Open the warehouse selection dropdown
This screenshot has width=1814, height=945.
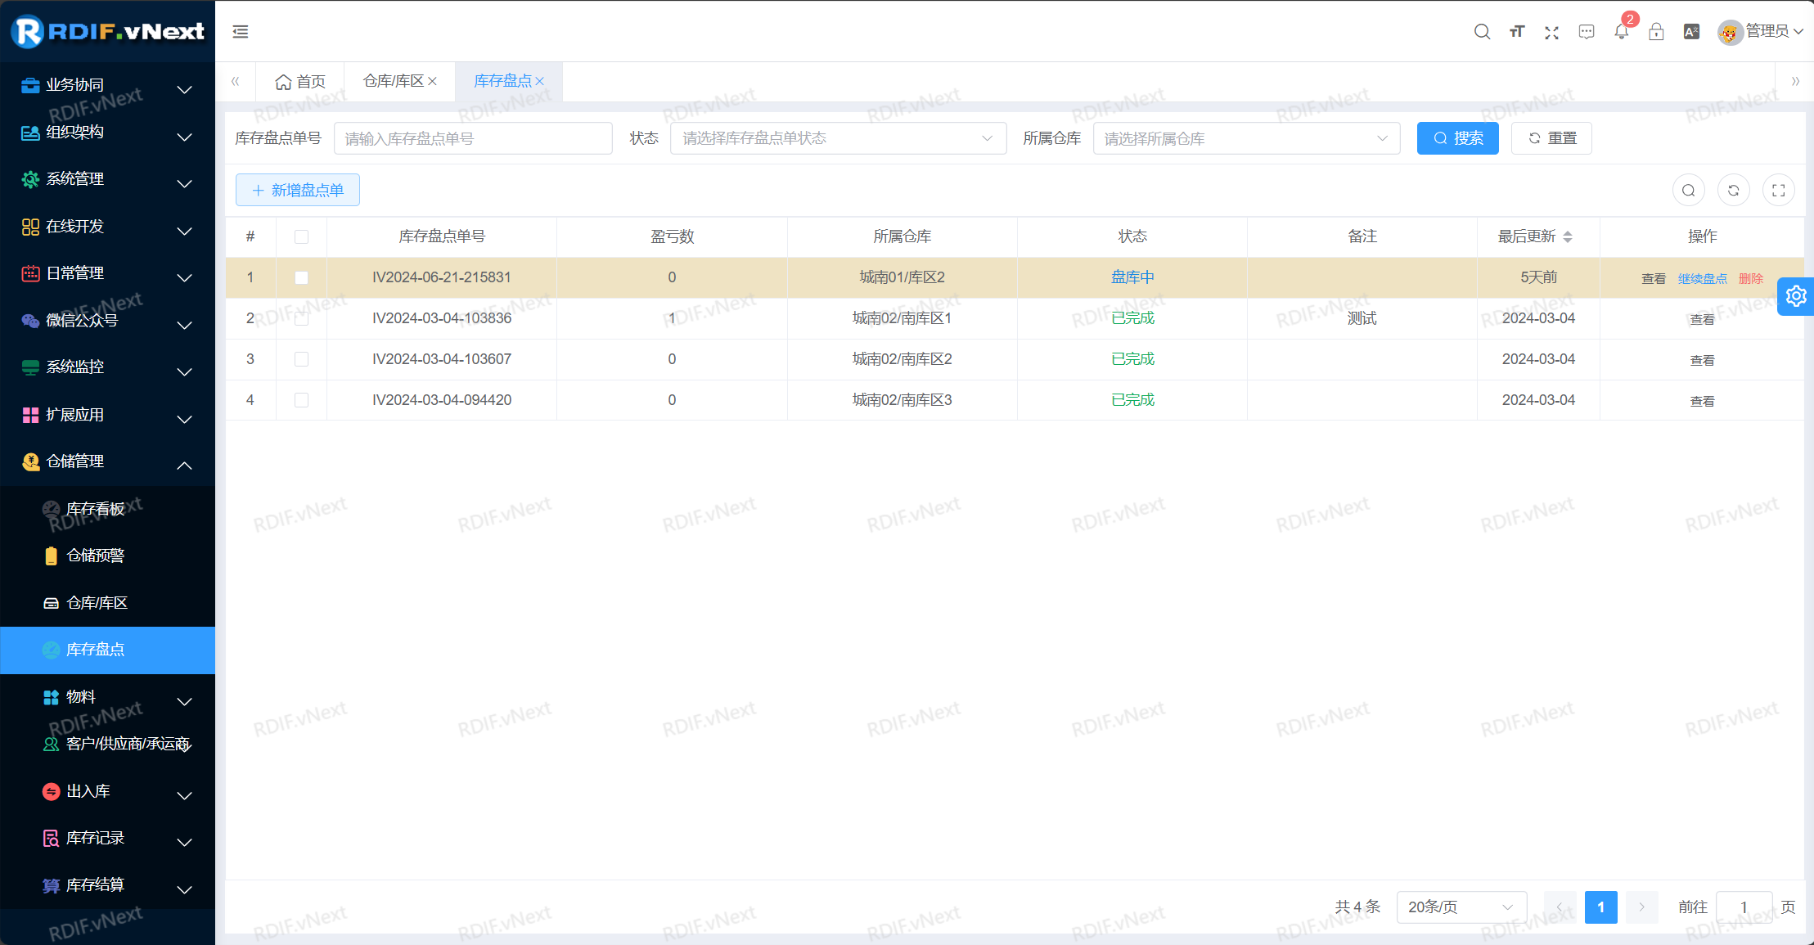click(1245, 138)
